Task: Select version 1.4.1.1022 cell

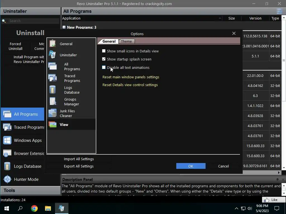Action: 255,106
